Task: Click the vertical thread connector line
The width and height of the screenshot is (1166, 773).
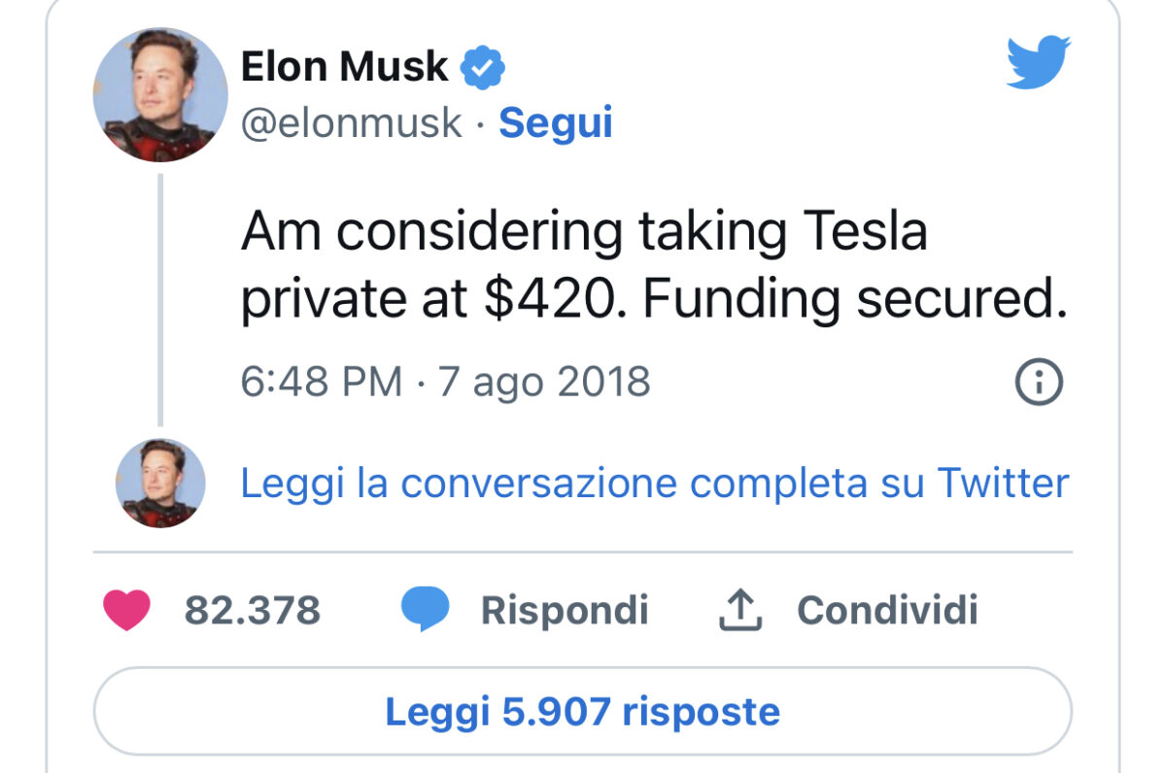Action: click(x=160, y=300)
